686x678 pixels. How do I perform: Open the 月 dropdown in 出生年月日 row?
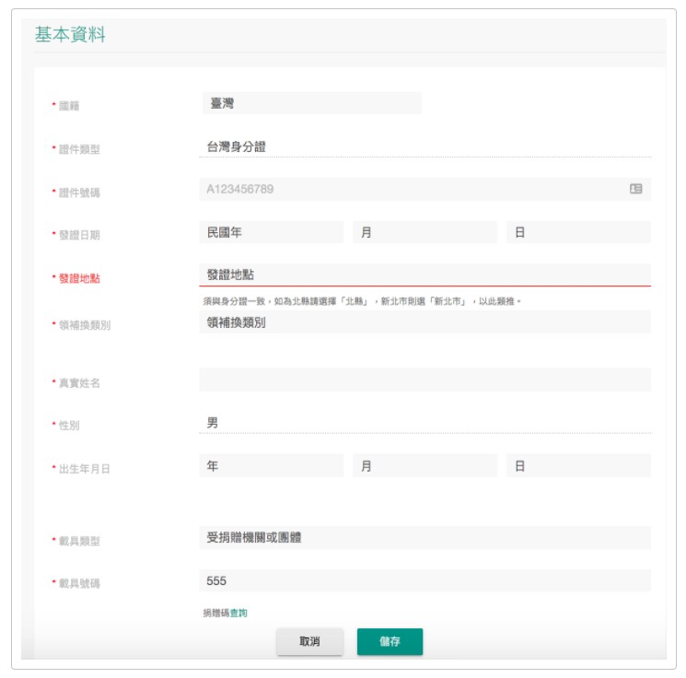pos(424,466)
